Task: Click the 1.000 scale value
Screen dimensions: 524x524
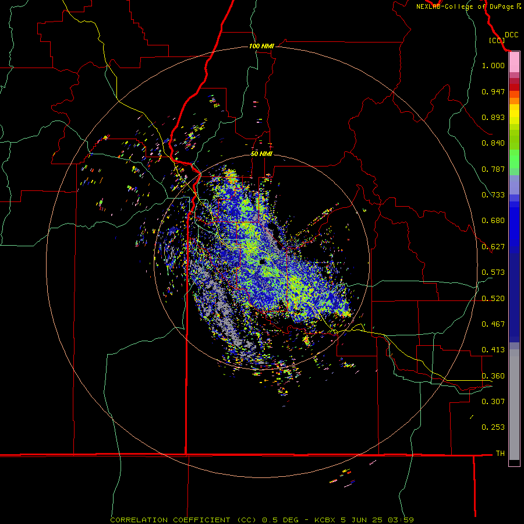Action: click(493, 65)
